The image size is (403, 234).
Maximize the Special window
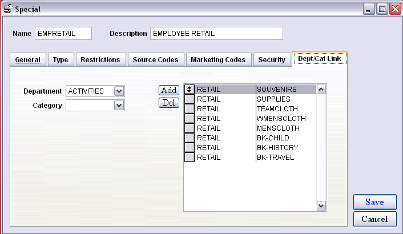[382, 9]
